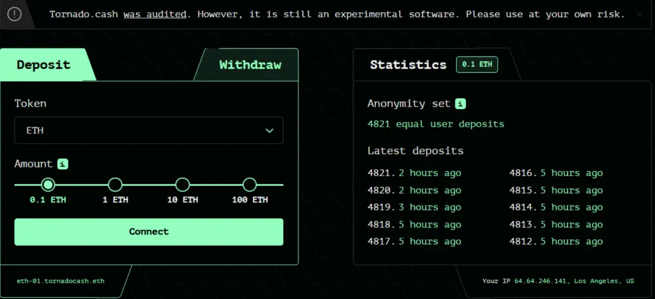655x299 pixels.
Task: Switch to the Withdraw tab
Action: tap(250, 65)
